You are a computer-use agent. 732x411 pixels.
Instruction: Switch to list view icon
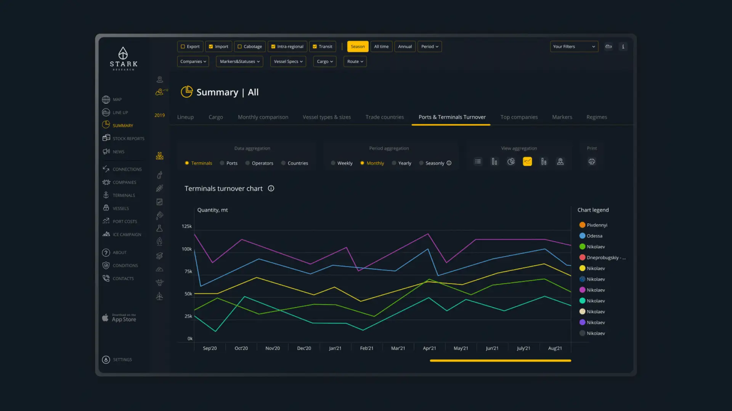coord(478,162)
